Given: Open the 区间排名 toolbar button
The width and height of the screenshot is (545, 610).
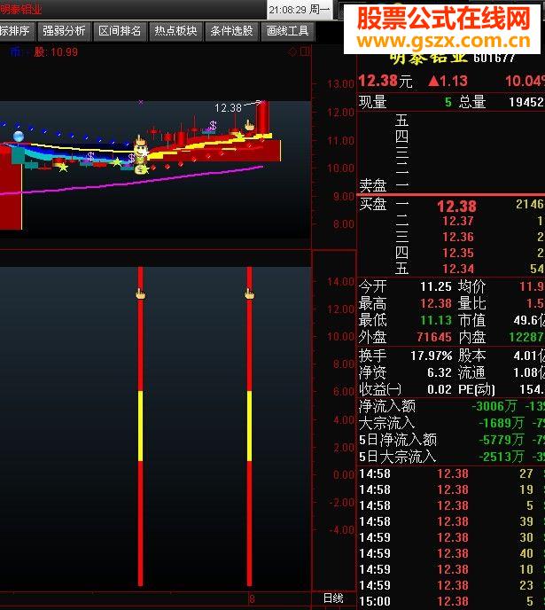Looking at the screenshot, I should coord(120,31).
